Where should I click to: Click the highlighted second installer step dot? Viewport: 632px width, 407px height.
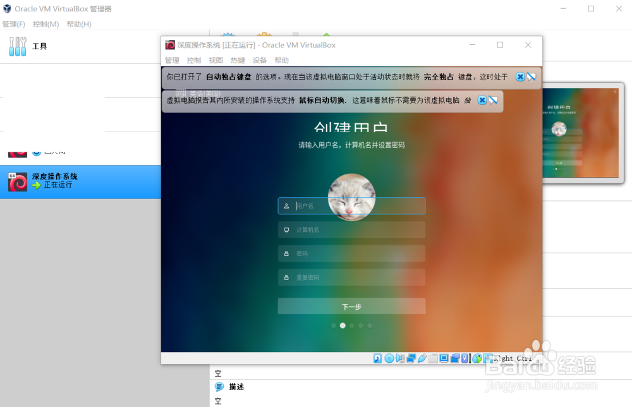tap(343, 325)
